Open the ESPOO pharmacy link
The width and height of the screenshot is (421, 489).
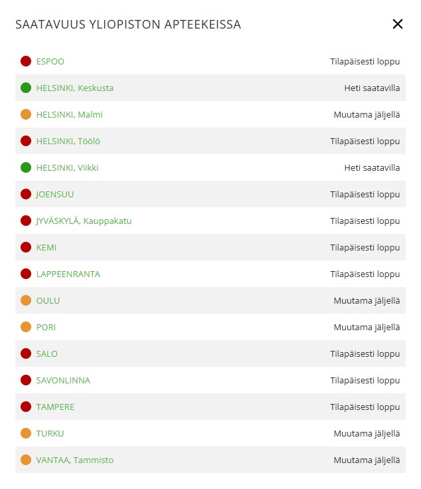tap(50, 61)
